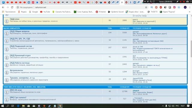This screenshot has width=192, height=108.
Task: Click the Оффтопик forum status icon
Action: coord(7,21)
